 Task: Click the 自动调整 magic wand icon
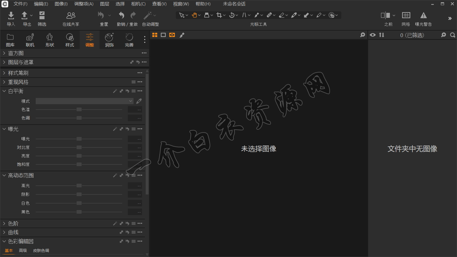click(x=148, y=16)
